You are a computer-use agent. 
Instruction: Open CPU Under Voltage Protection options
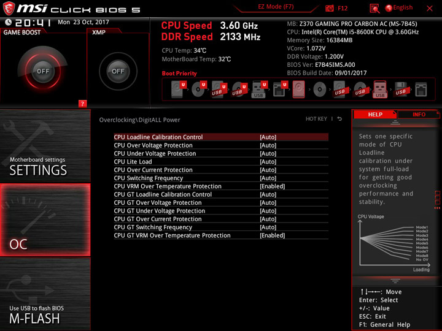[221, 153]
